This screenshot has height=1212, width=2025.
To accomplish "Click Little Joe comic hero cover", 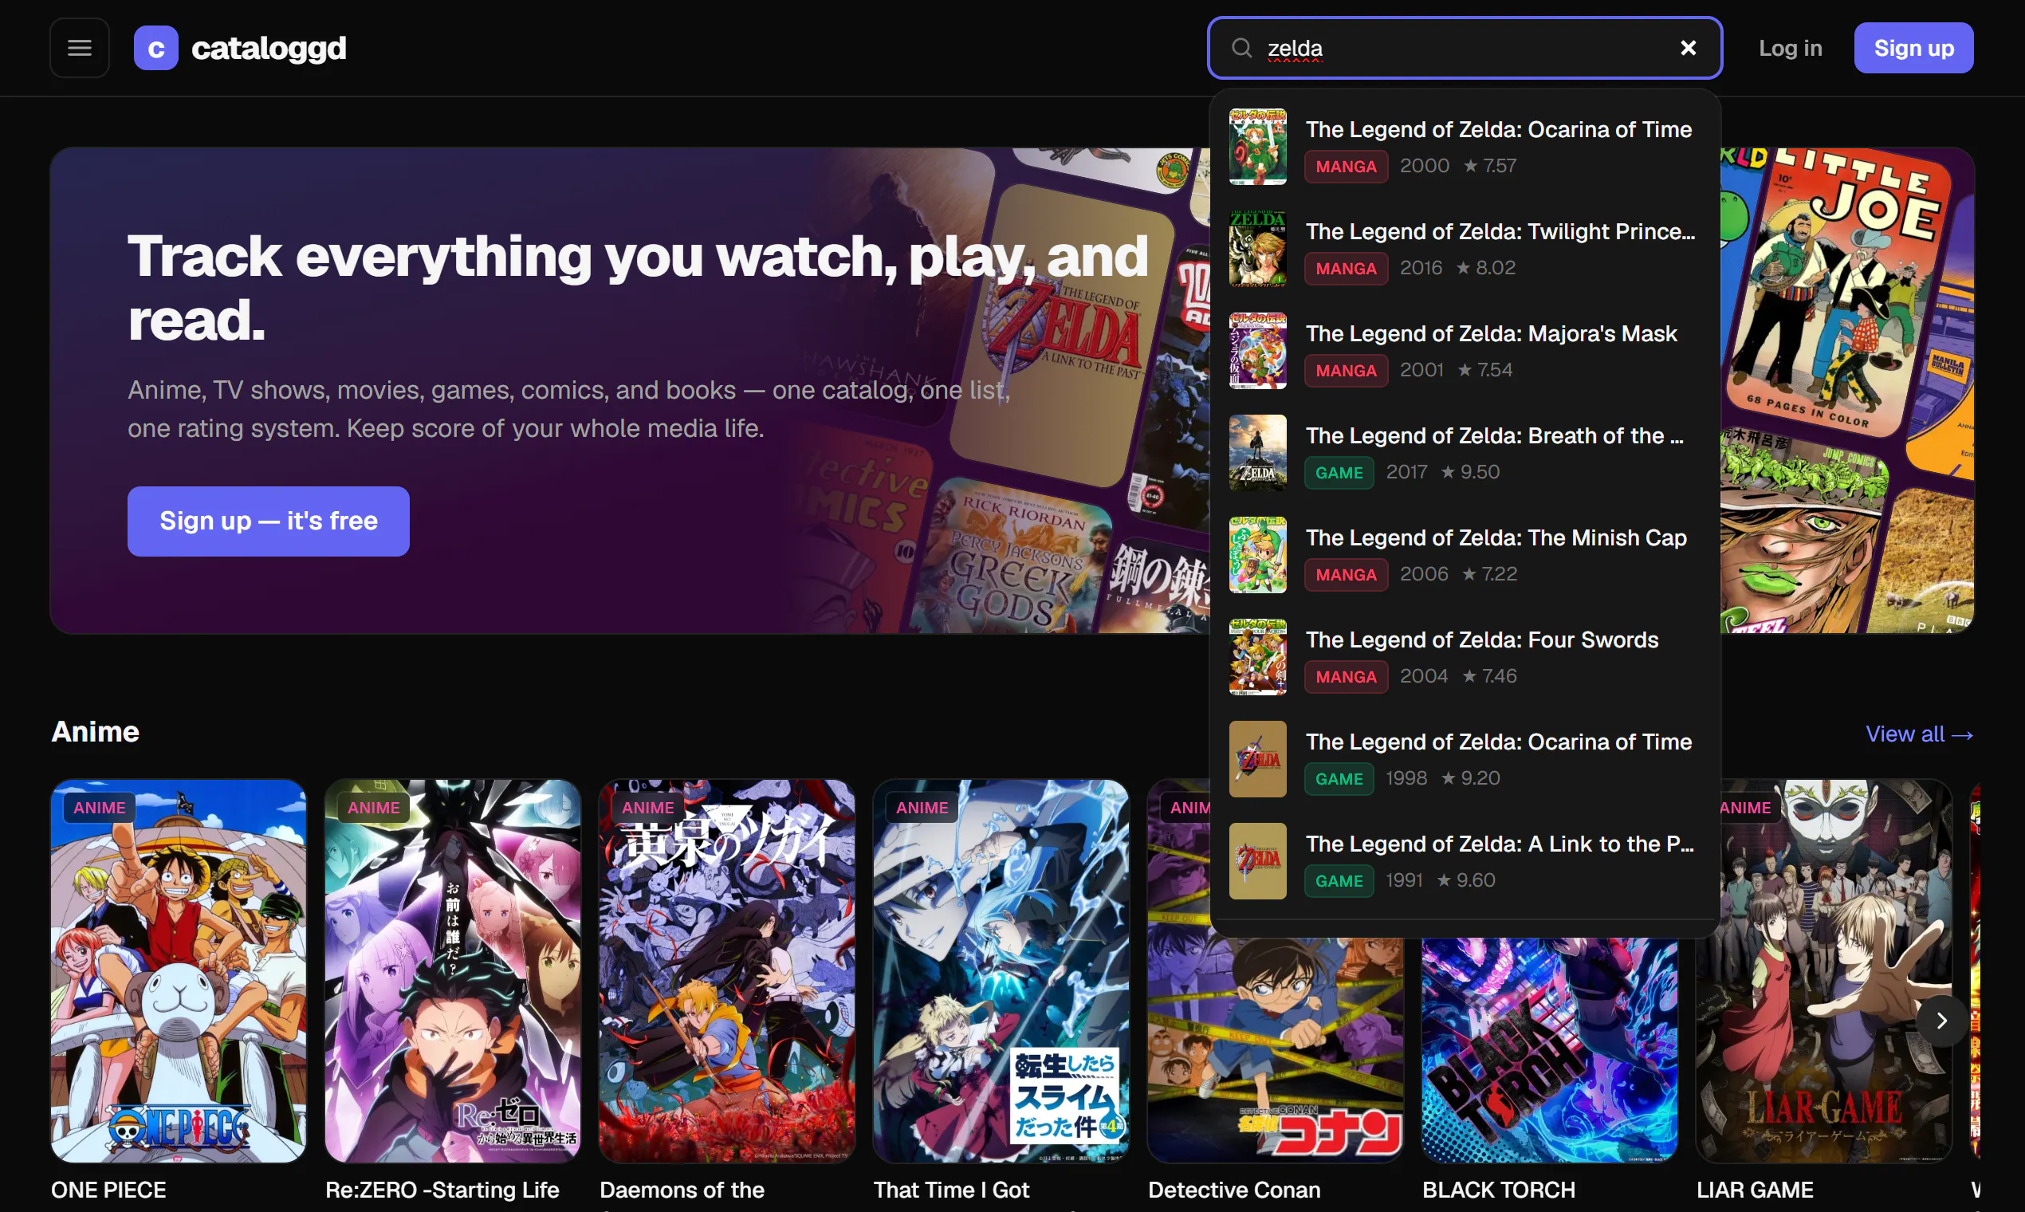I will 1837,294.
